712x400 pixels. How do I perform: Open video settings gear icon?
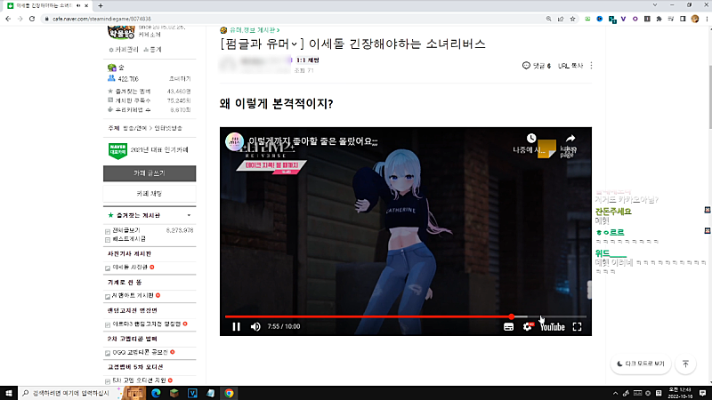(527, 326)
